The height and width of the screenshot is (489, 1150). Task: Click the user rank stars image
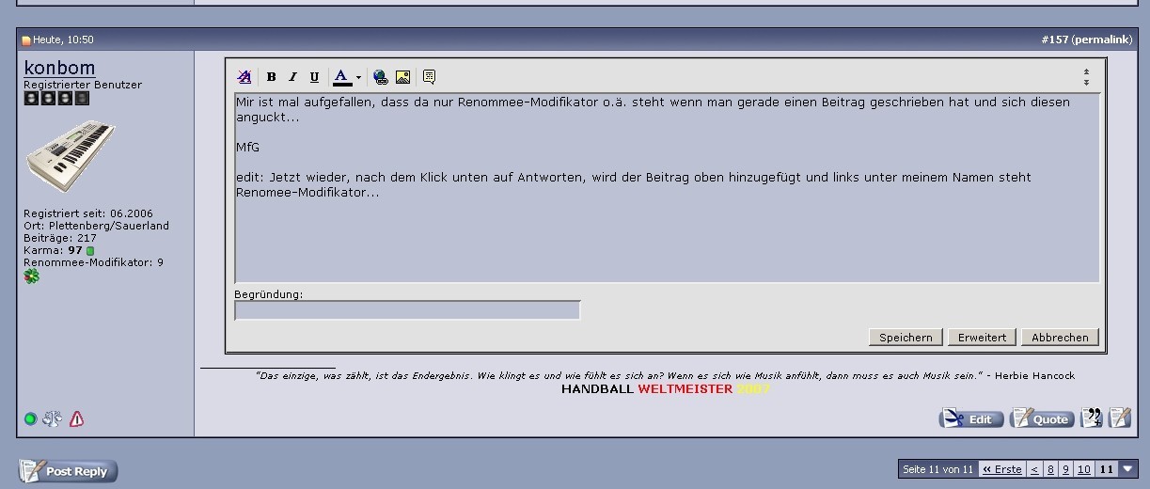[x=56, y=98]
